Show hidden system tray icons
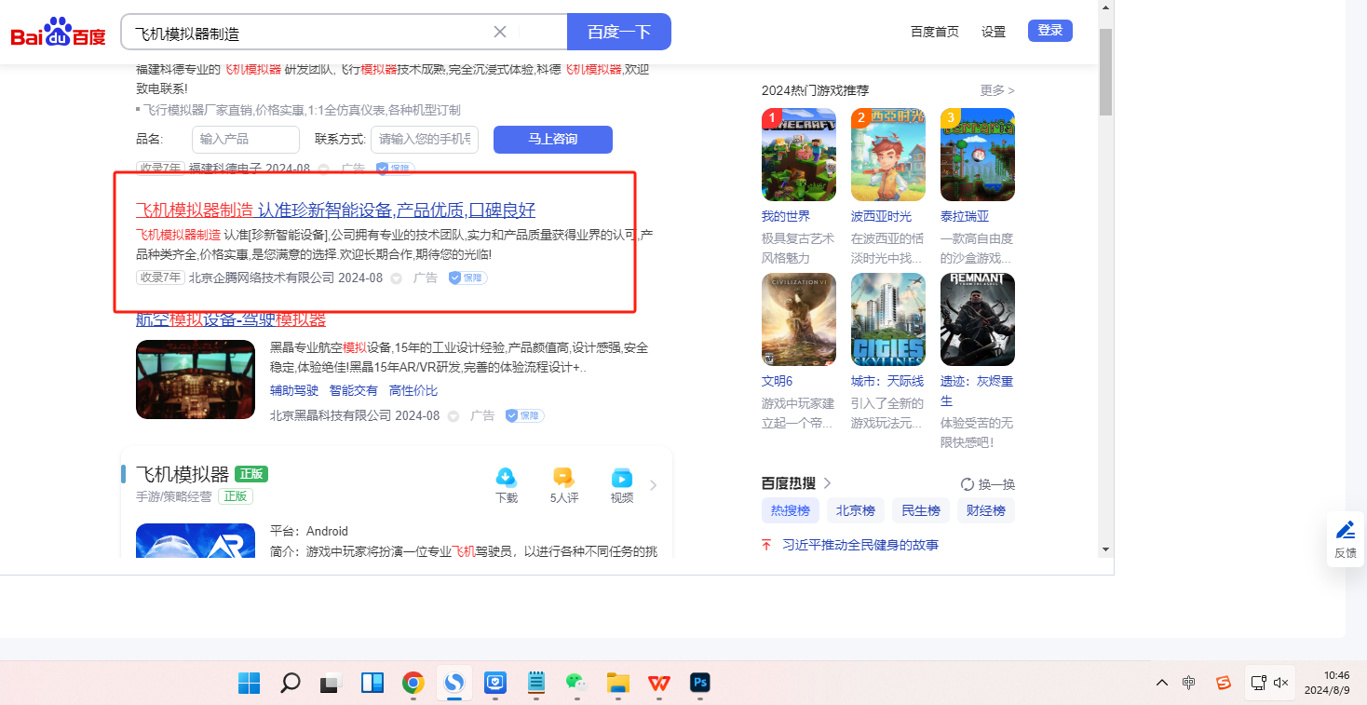Screen dimensions: 1367x705 (x=1162, y=683)
